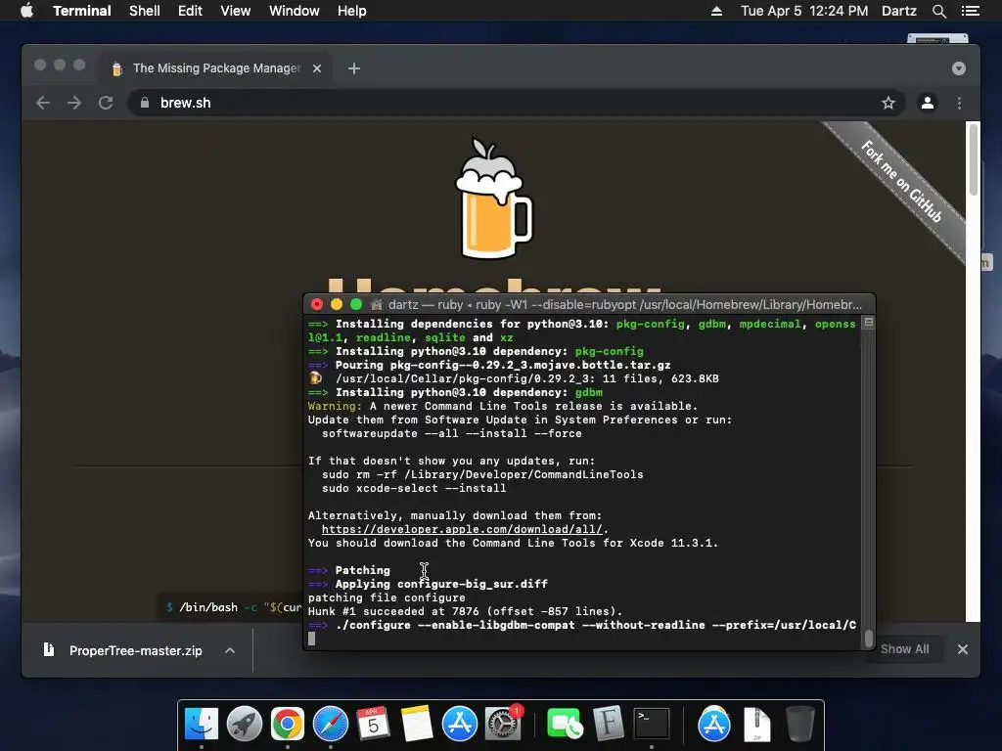
Task: Open Safari from the Dock
Action: 331,725
